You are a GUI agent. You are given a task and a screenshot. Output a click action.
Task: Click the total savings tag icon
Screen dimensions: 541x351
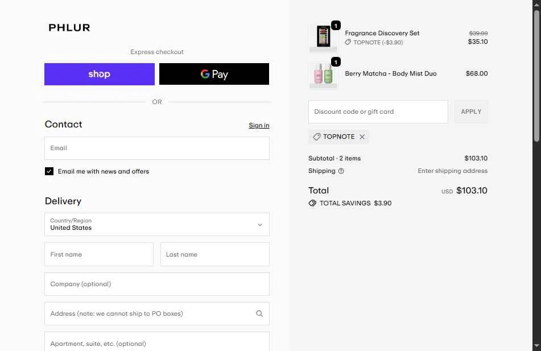312,203
